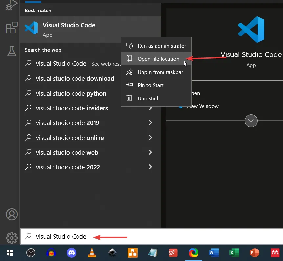The width and height of the screenshot is (283, 261).
Task: Open Microsoft Word from the taskbar
Action: 214,253
